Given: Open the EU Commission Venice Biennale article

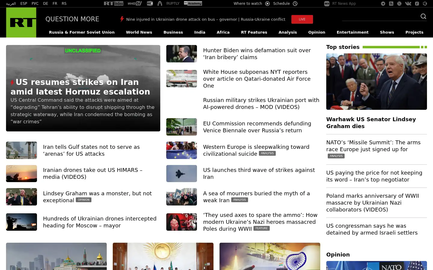Looking at the screenshot, I should pos(257,127).
